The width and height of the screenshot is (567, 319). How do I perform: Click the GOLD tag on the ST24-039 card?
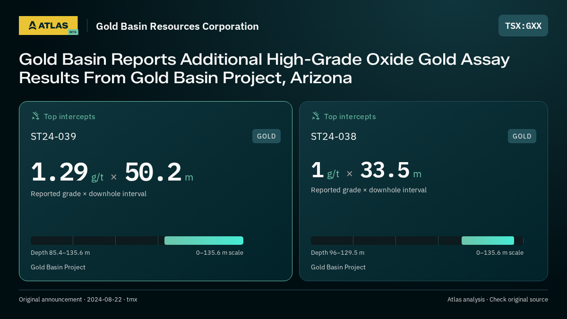point(266,136)
